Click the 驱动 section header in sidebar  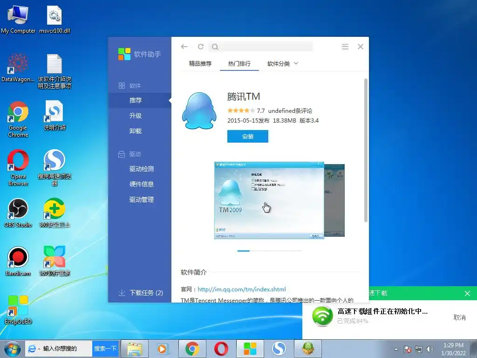(x=129, y=154)
